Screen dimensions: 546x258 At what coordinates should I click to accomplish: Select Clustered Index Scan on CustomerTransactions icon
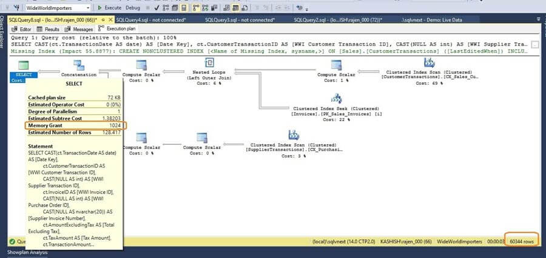coord(430,62)
